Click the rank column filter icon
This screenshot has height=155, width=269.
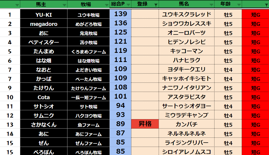[17, 5]
